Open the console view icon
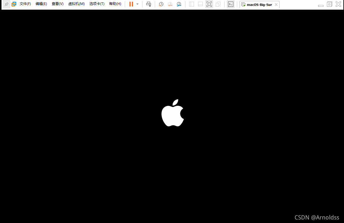 pyautogui.click(x=231, y=4)
